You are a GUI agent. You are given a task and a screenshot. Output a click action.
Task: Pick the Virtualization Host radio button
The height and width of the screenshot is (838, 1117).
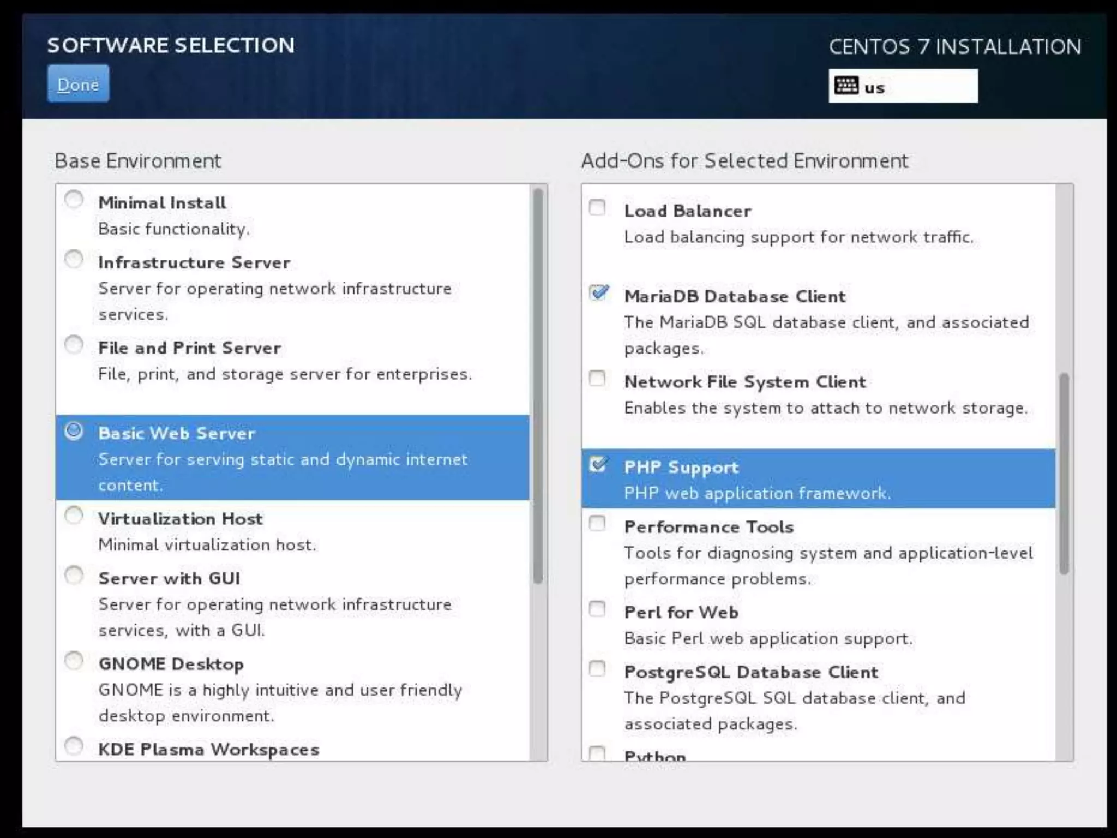pos(74,516)
